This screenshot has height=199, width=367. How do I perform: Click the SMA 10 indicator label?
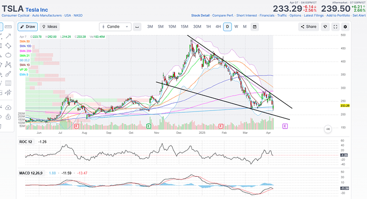pyautogui.click(x=24, y=65)
